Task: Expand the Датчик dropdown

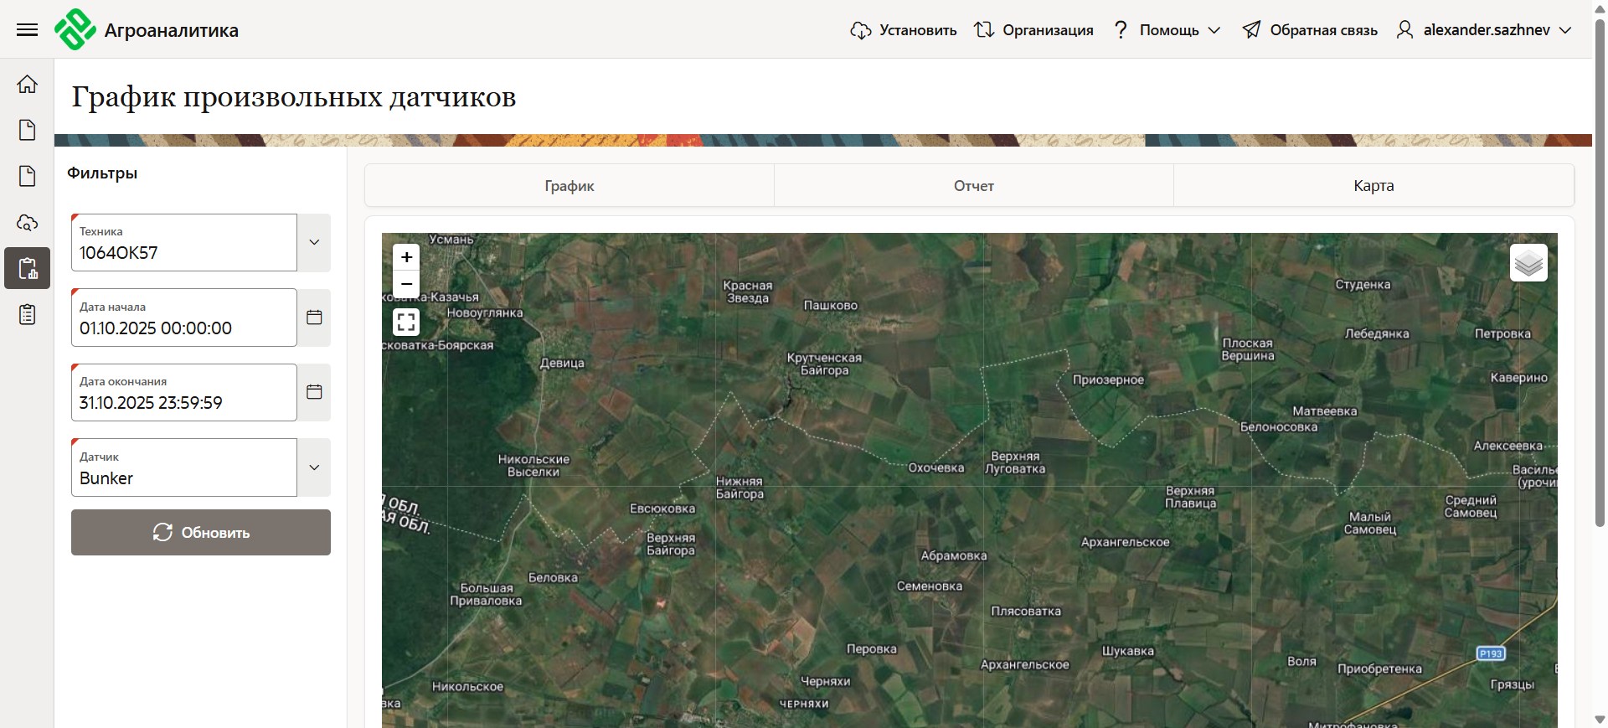Action: pyautogui.click(x=314, y=467)
